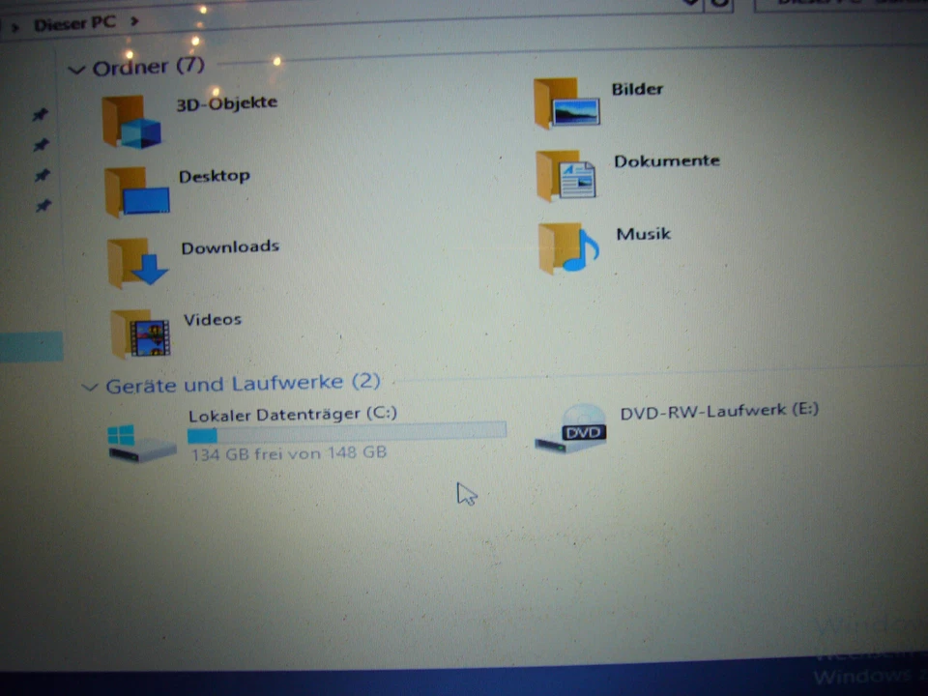Click the Lokaler Datenträger (C:) label
This screenshot has height=696, width=928.
tap(292, 413)
